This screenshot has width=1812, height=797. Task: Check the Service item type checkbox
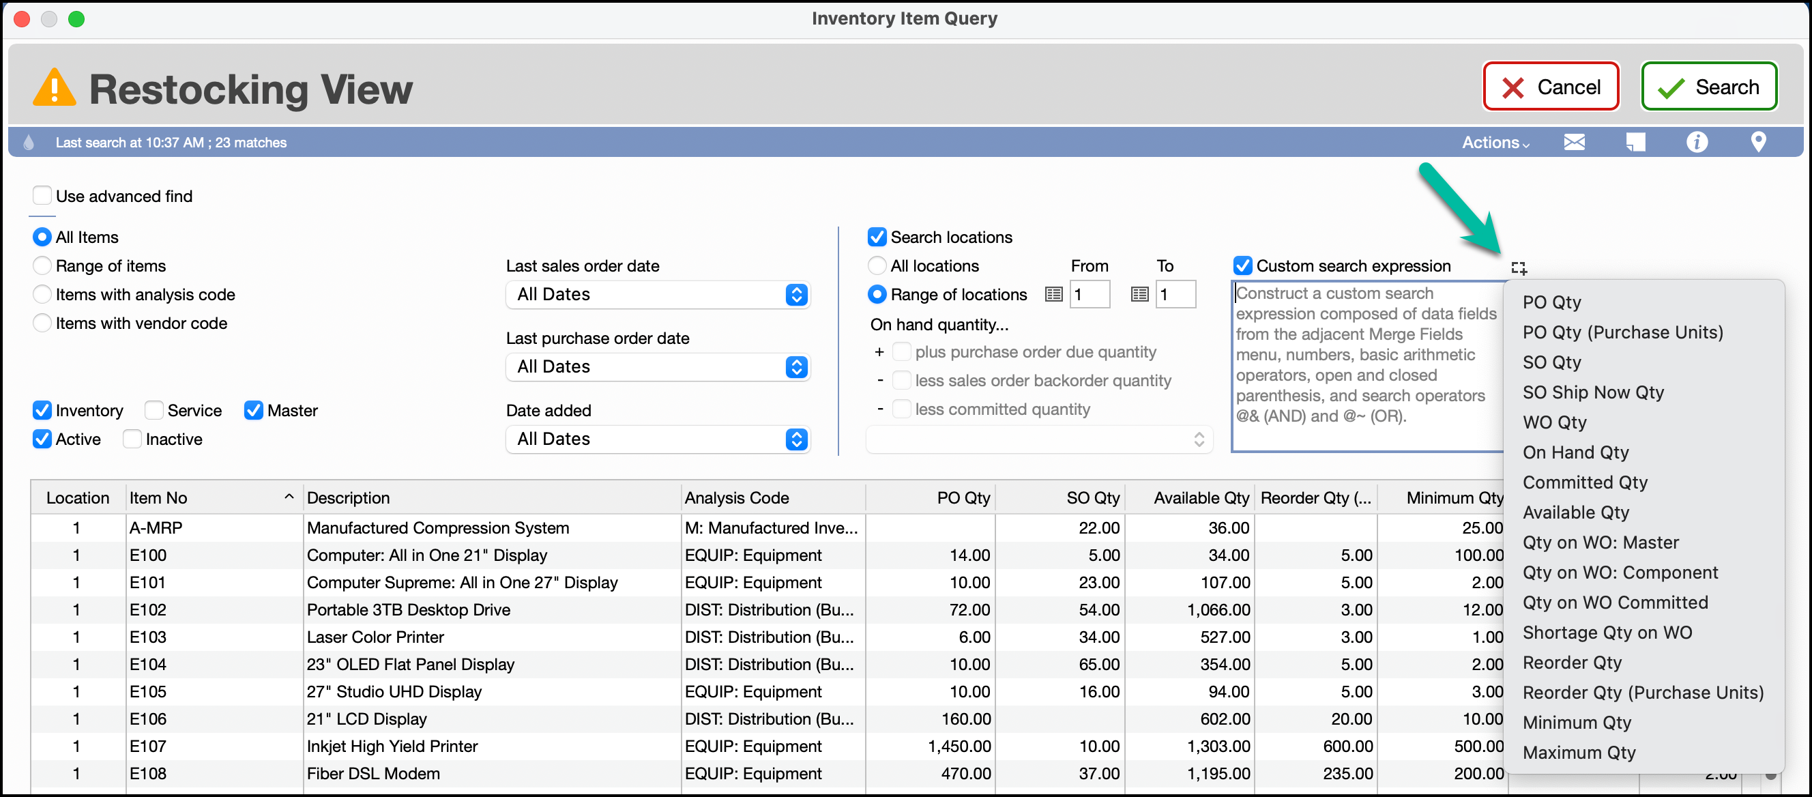pyautogui.click(x=154, y=411)
